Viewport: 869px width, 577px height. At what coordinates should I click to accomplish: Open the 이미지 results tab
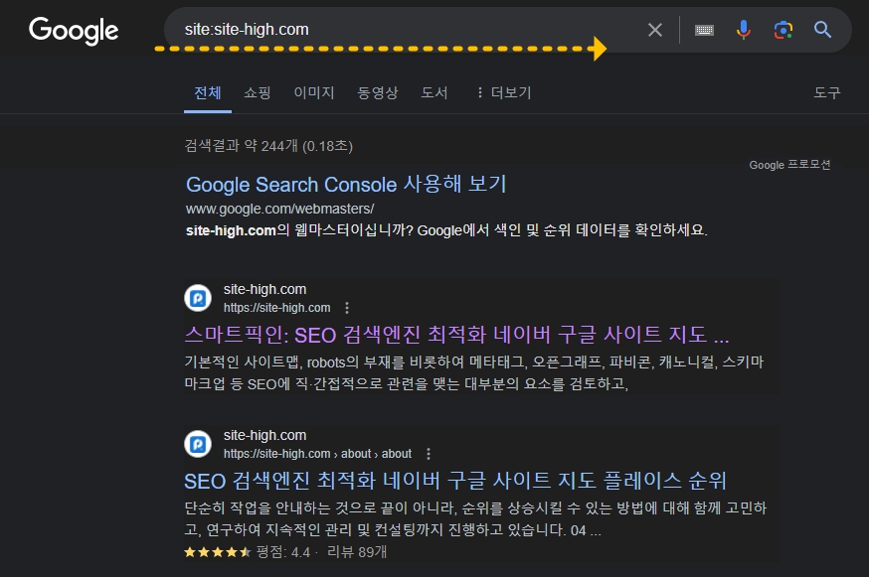(x=314, y=92)
